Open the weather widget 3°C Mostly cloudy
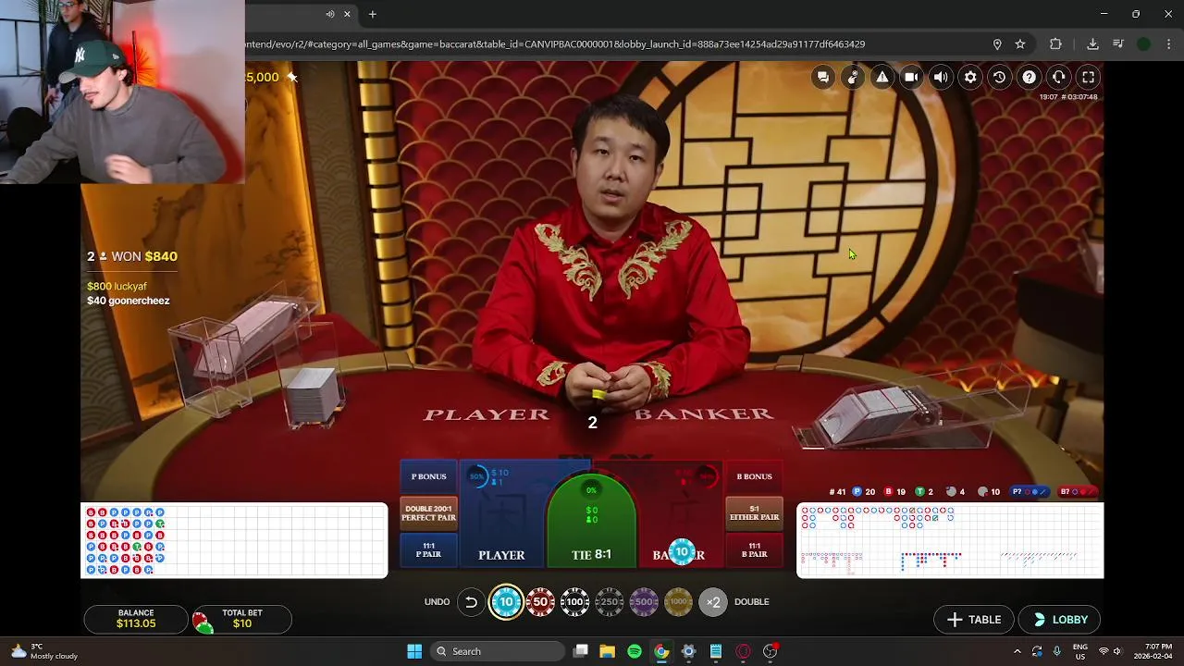This screenshot has height=666, width=1184. point(43,651)
